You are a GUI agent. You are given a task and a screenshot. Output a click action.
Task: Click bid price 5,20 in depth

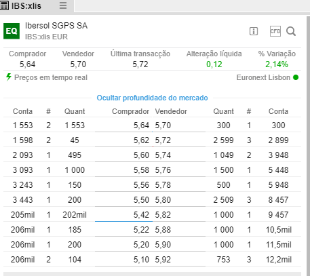(141, 245)
